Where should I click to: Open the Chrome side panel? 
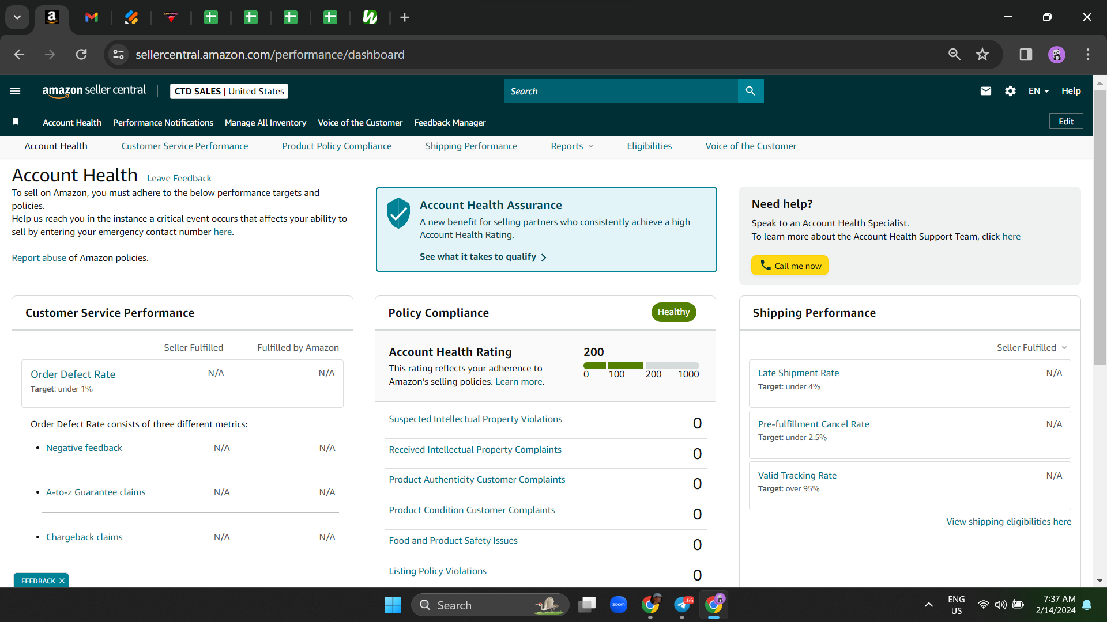(x=1026, y=55)
